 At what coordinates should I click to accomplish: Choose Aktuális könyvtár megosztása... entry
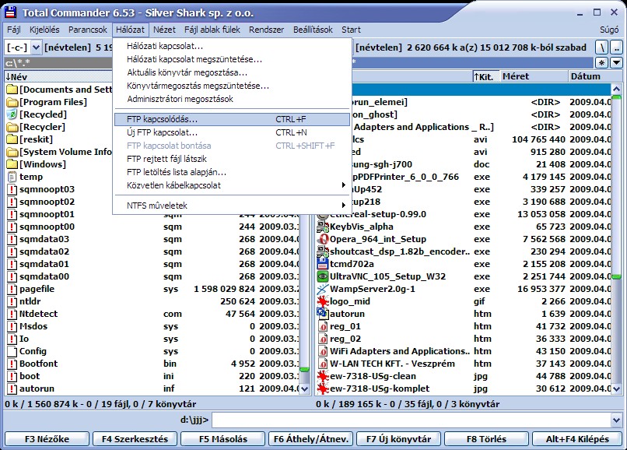coord(232,72)
